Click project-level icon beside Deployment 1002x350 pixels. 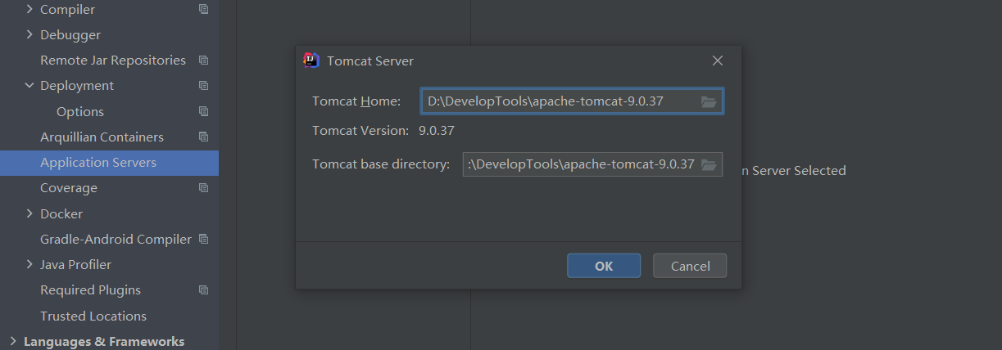[203, 86]
